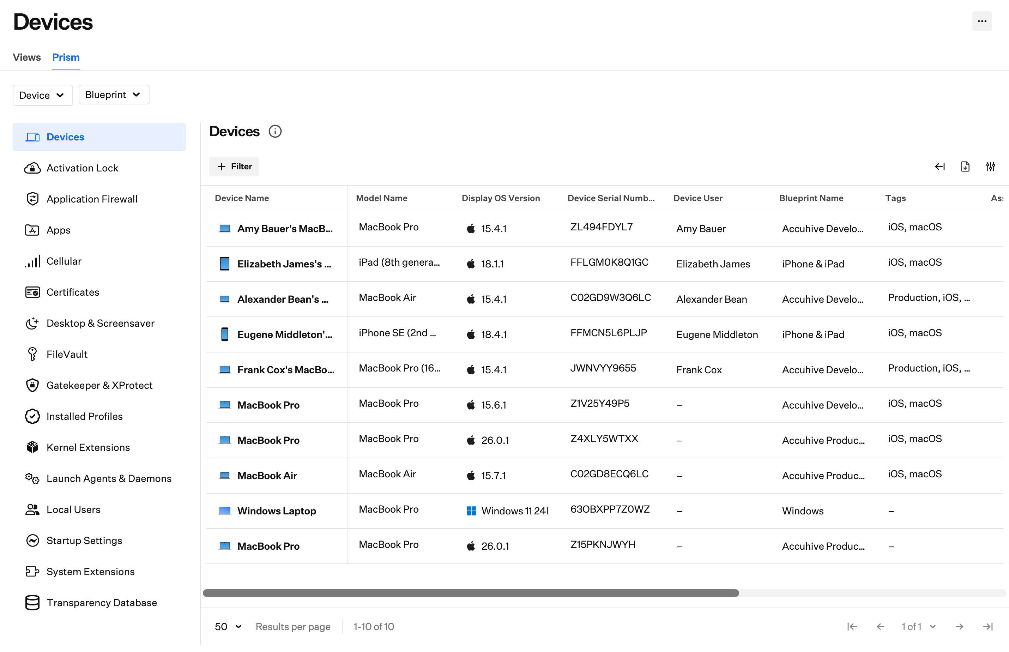The width and height of the screenshot is (1009, 652).
Task: Open the 1 of 1 page selector
Action: click(x=918, y=627)
